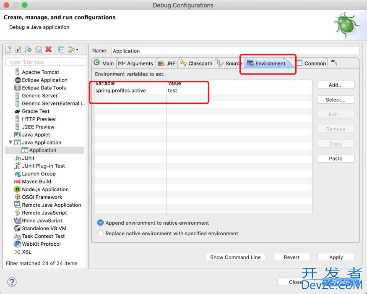Click the Value column header

pos(239,84)
